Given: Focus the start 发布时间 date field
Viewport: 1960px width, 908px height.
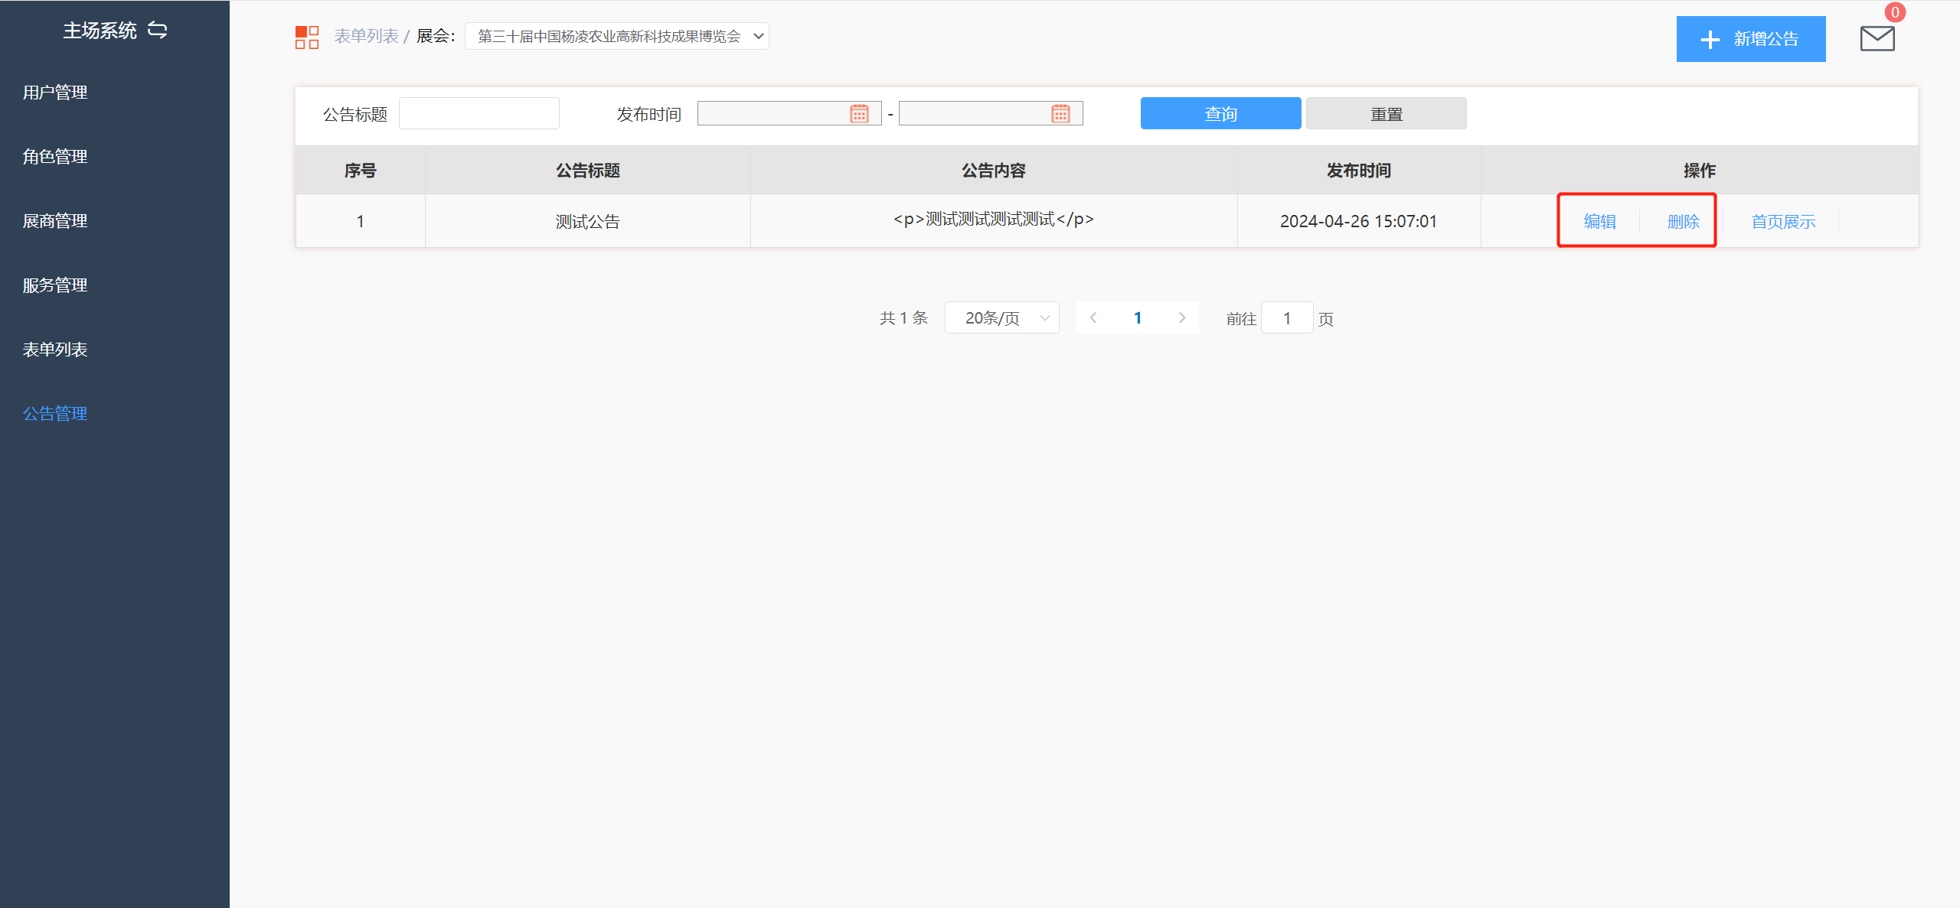Looking at the screenshot, I should pos(789,113).
